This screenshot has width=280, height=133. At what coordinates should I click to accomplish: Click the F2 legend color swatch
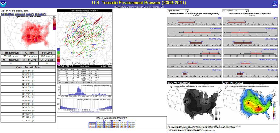coord(58,55)
